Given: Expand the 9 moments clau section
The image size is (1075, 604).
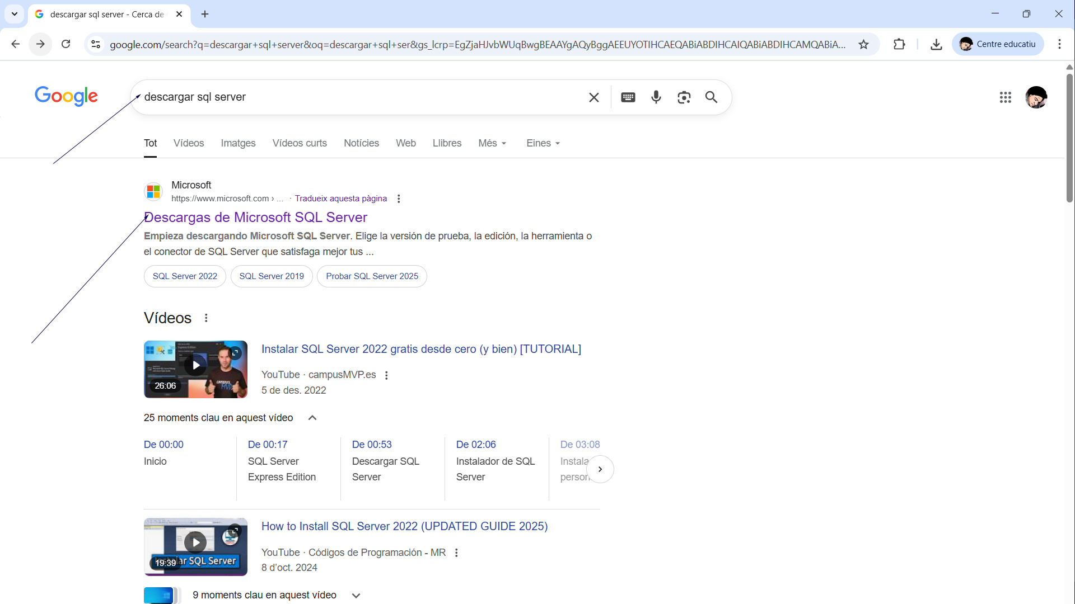Looking at the screenshot, I should coord(356,596).
